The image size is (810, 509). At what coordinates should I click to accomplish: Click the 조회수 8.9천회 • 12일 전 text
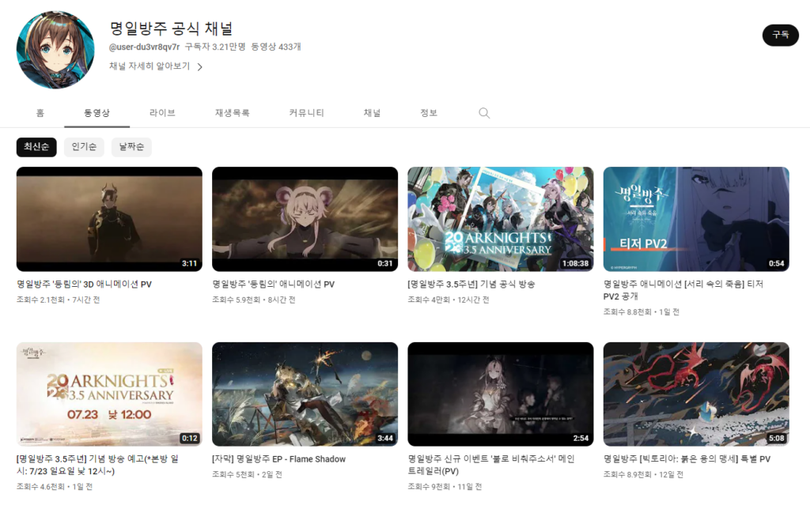coord(643,474)
